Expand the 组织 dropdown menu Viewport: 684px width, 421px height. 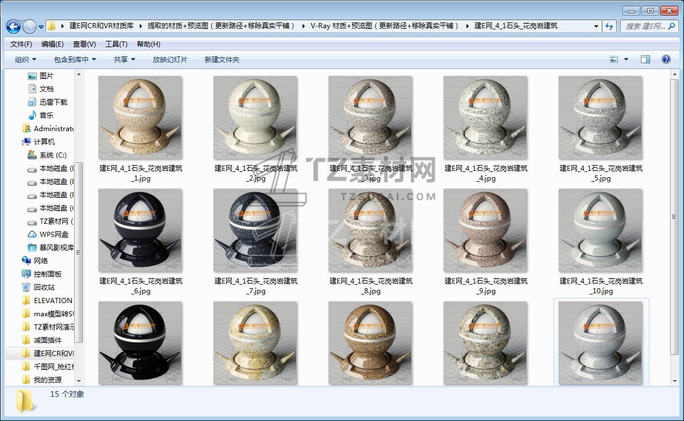tap(25, 59)
